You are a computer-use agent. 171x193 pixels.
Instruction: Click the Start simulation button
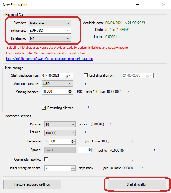point(137,184)
